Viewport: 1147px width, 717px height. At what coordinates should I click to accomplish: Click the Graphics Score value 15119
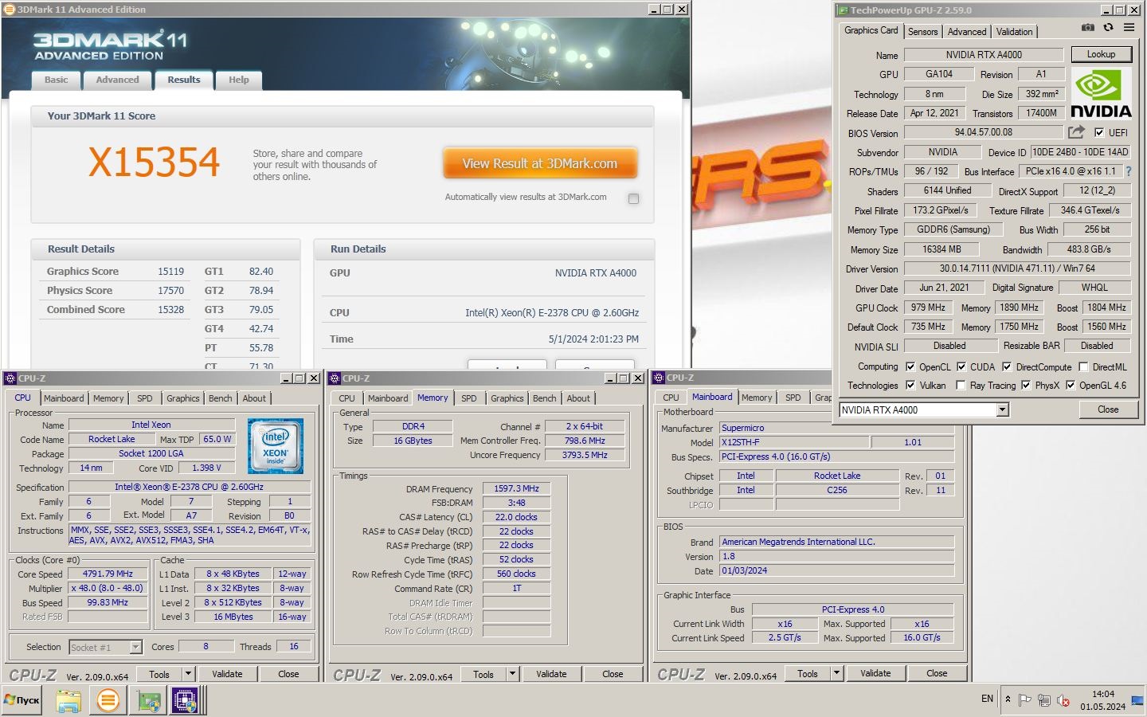[x=170, y=272]
